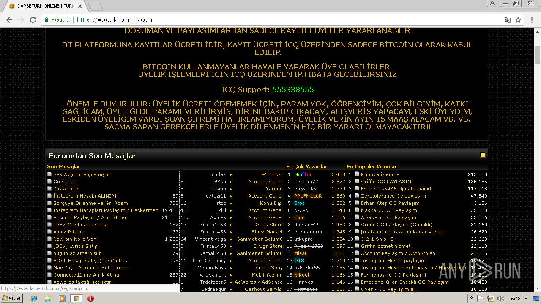The width and height of the screenshot is (541, 304).
Task: Click the browser back arrow
Action: [x=9, y=20]
